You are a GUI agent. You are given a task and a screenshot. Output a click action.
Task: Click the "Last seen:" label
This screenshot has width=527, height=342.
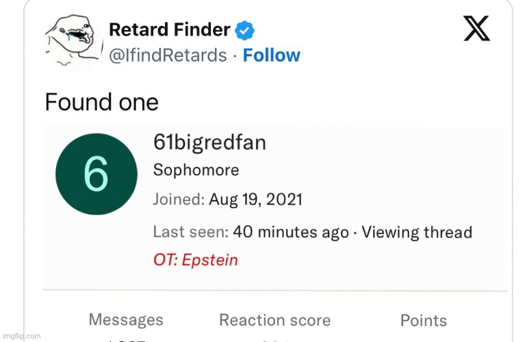tap(190, 232)
